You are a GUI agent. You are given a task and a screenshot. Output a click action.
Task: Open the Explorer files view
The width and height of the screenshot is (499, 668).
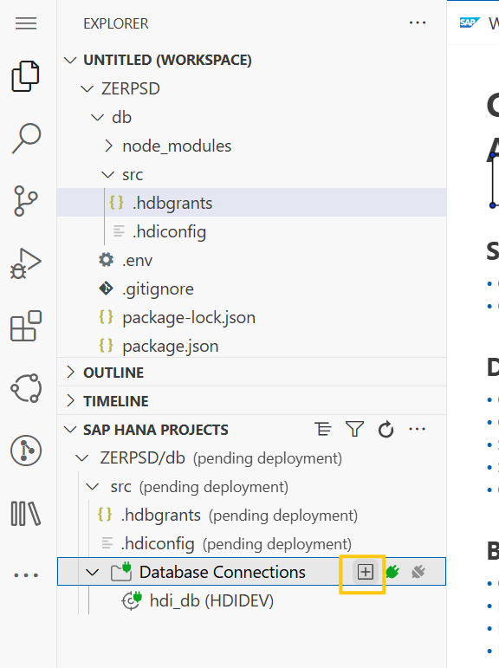(x=26, y=76)
